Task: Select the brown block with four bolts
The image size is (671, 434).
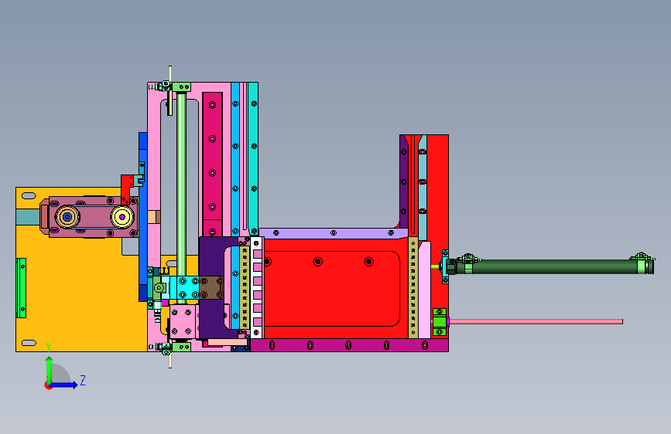Action: [211, 287]
